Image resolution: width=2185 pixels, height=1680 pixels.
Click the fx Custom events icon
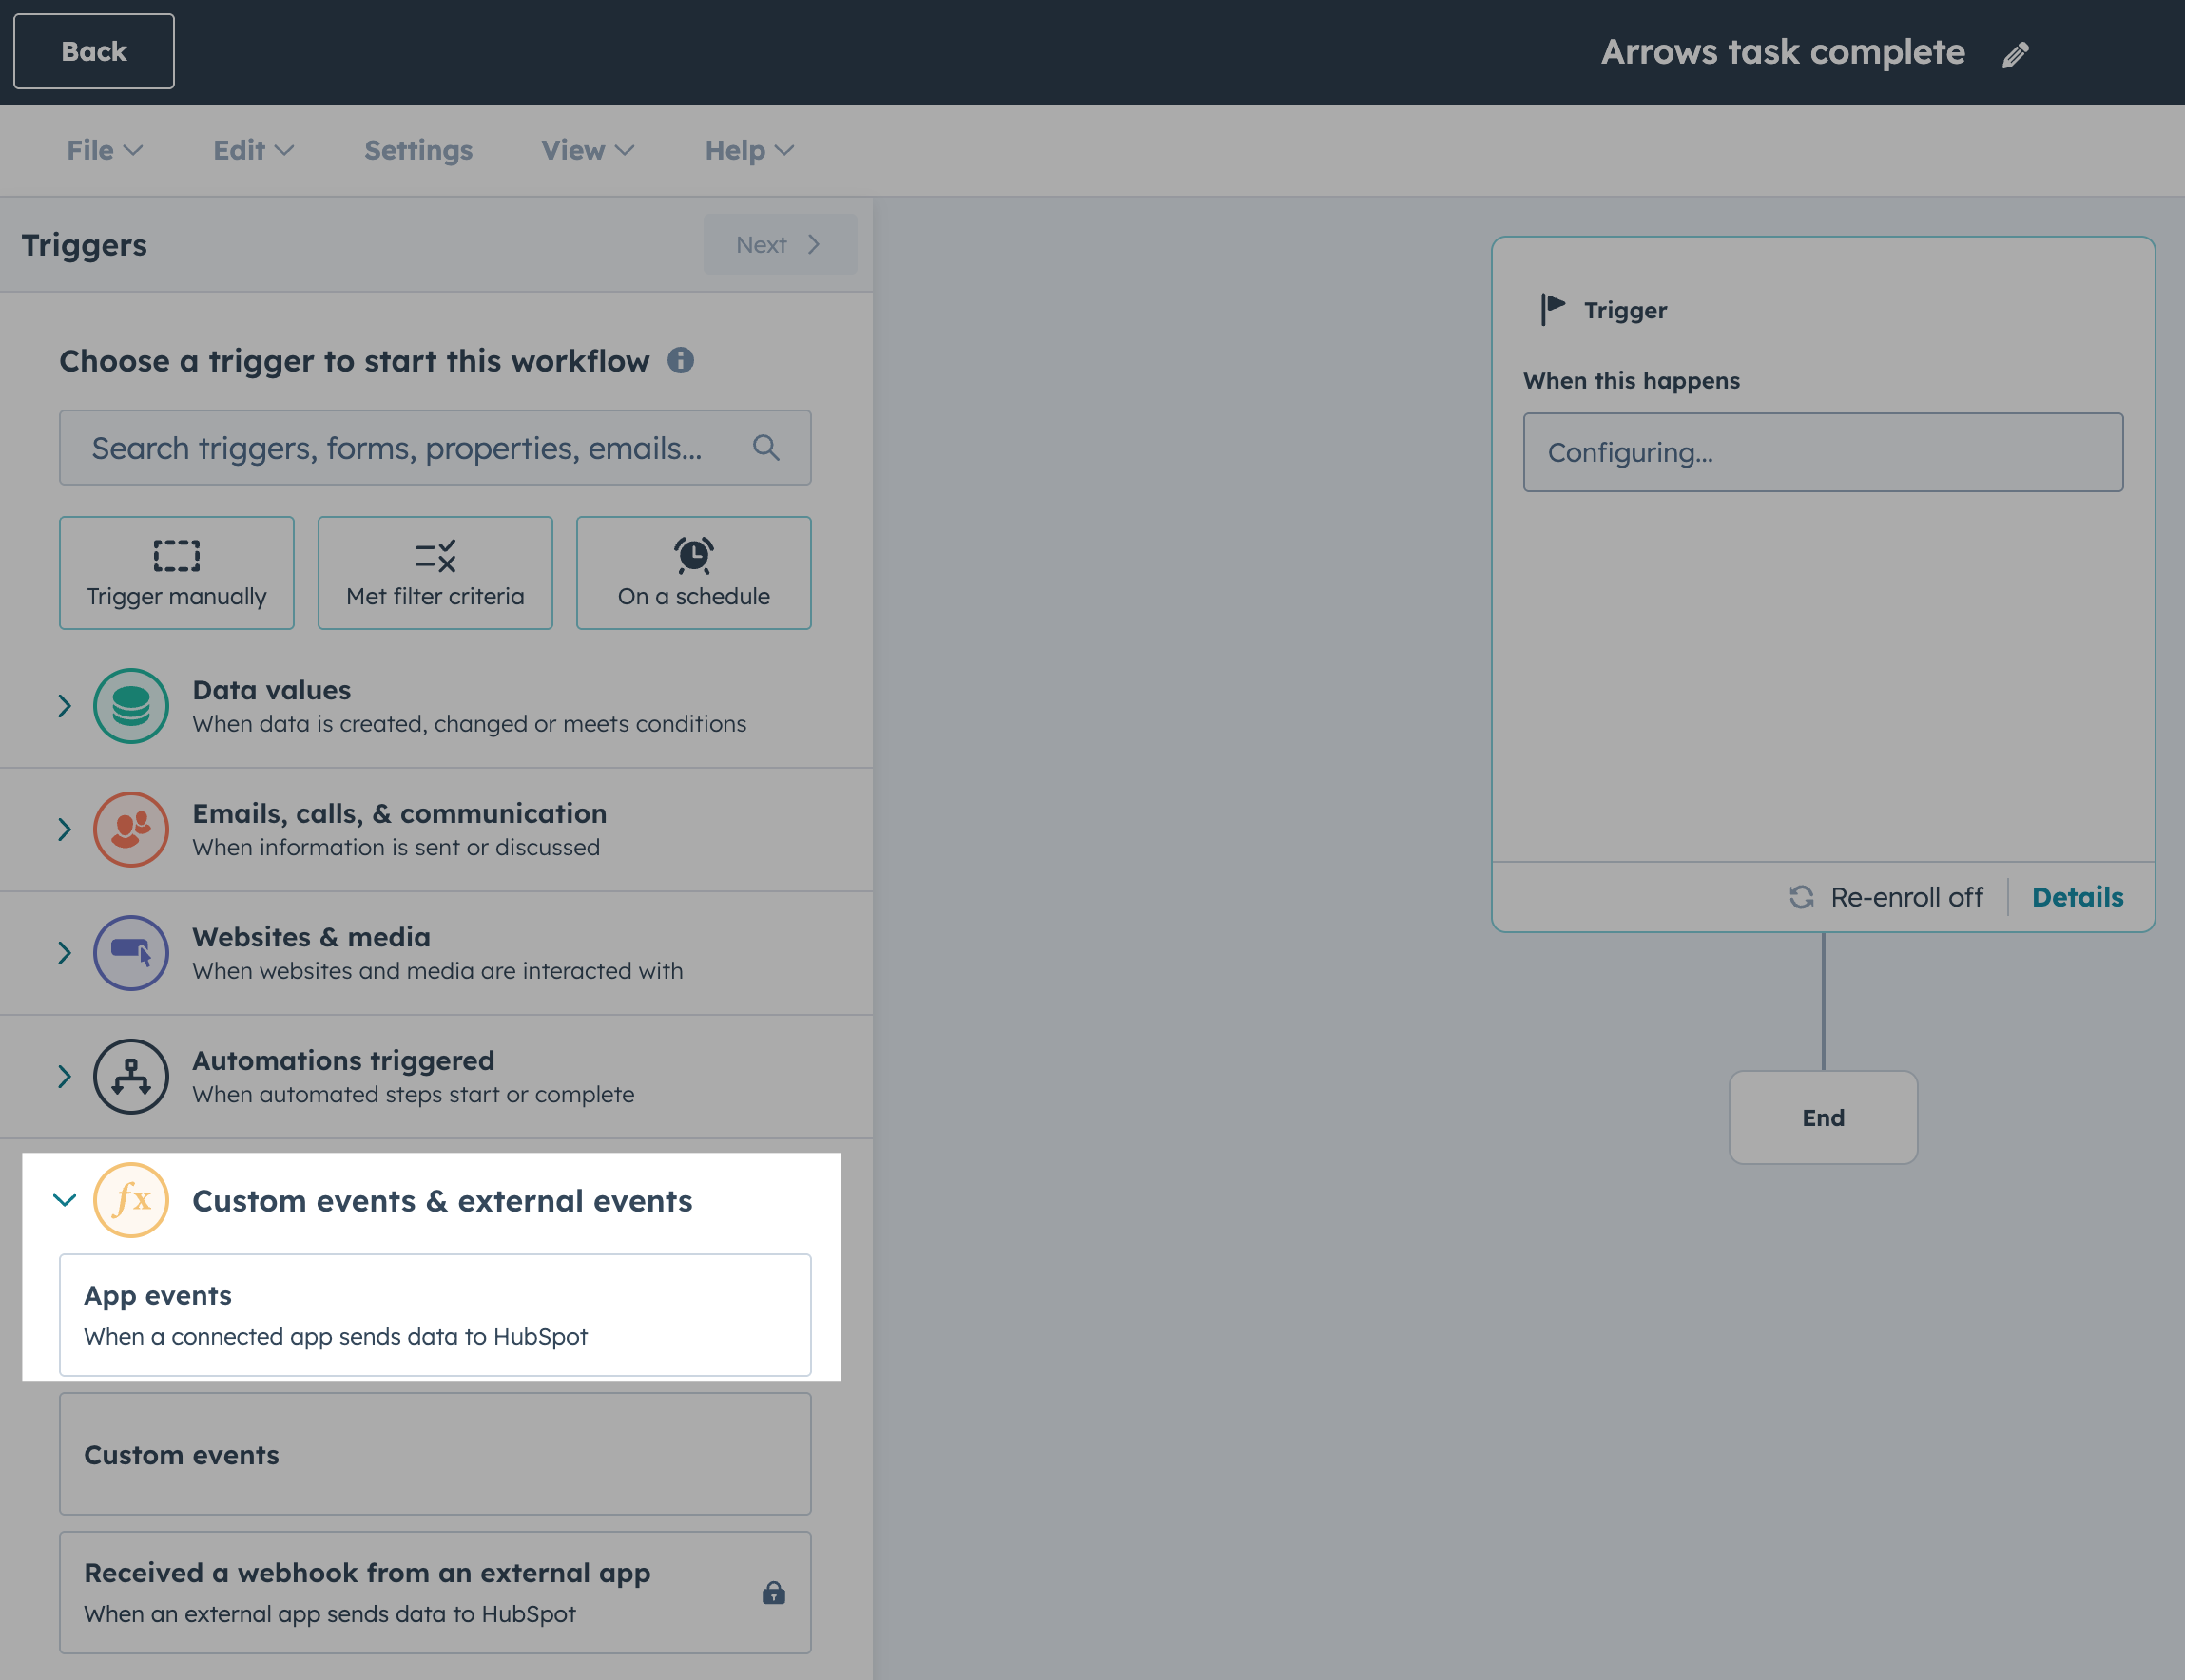pos(131,1200)
